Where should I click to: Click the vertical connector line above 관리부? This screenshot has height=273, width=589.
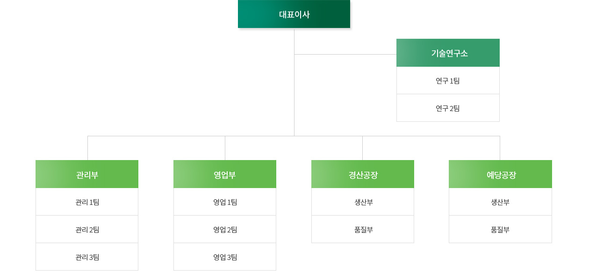88,148
